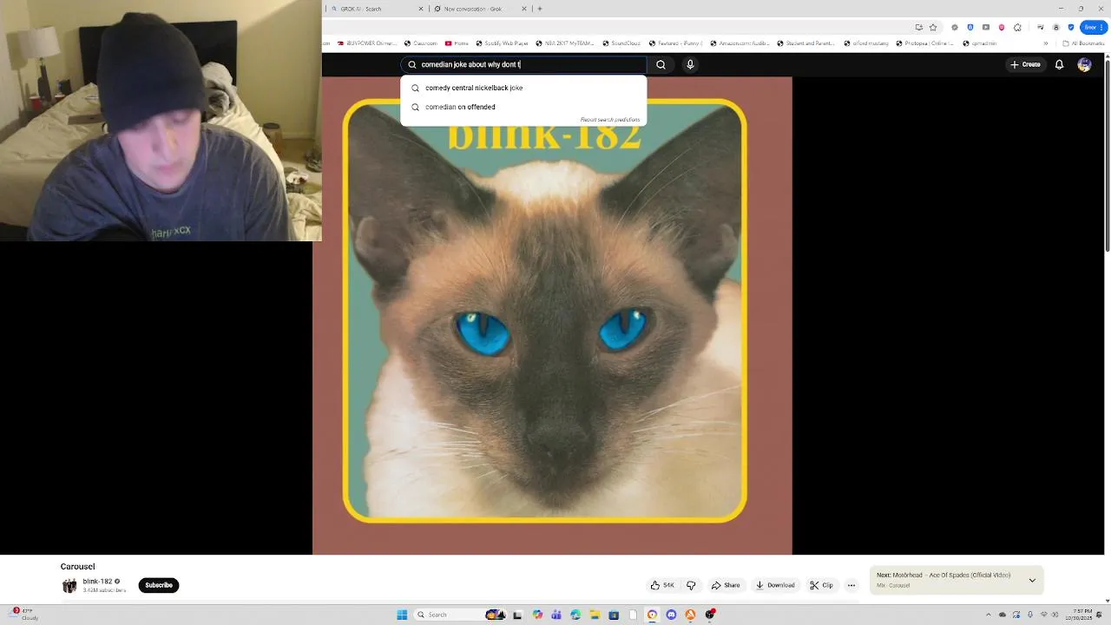The height and width of the screenshot is (625, 1111).
Task: Open the browser extensions puzzle icon
Action: coord(1017,27)
